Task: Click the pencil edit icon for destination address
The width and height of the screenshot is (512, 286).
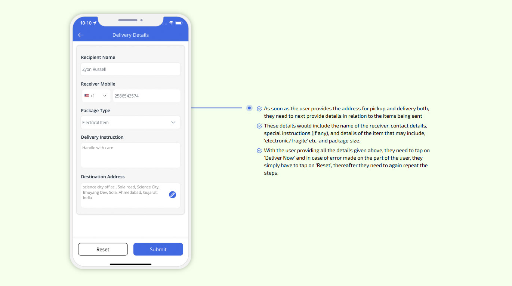Action: [x=172, y=194]
